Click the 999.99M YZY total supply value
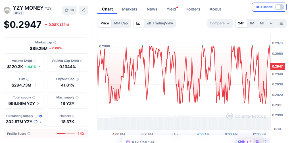This screenshot has height=143, width=290. 22,104
